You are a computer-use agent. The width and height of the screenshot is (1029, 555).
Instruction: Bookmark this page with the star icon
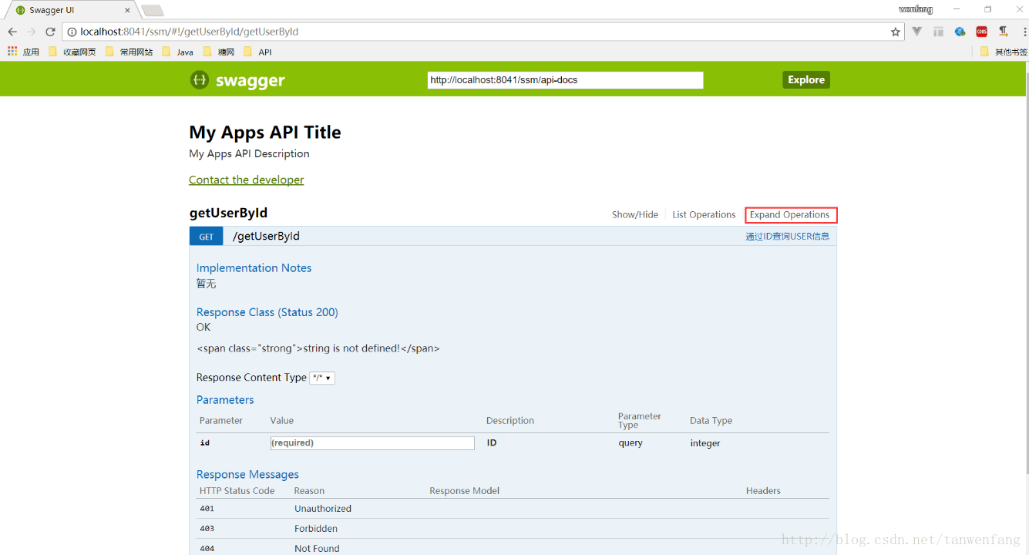coord(895,32)
